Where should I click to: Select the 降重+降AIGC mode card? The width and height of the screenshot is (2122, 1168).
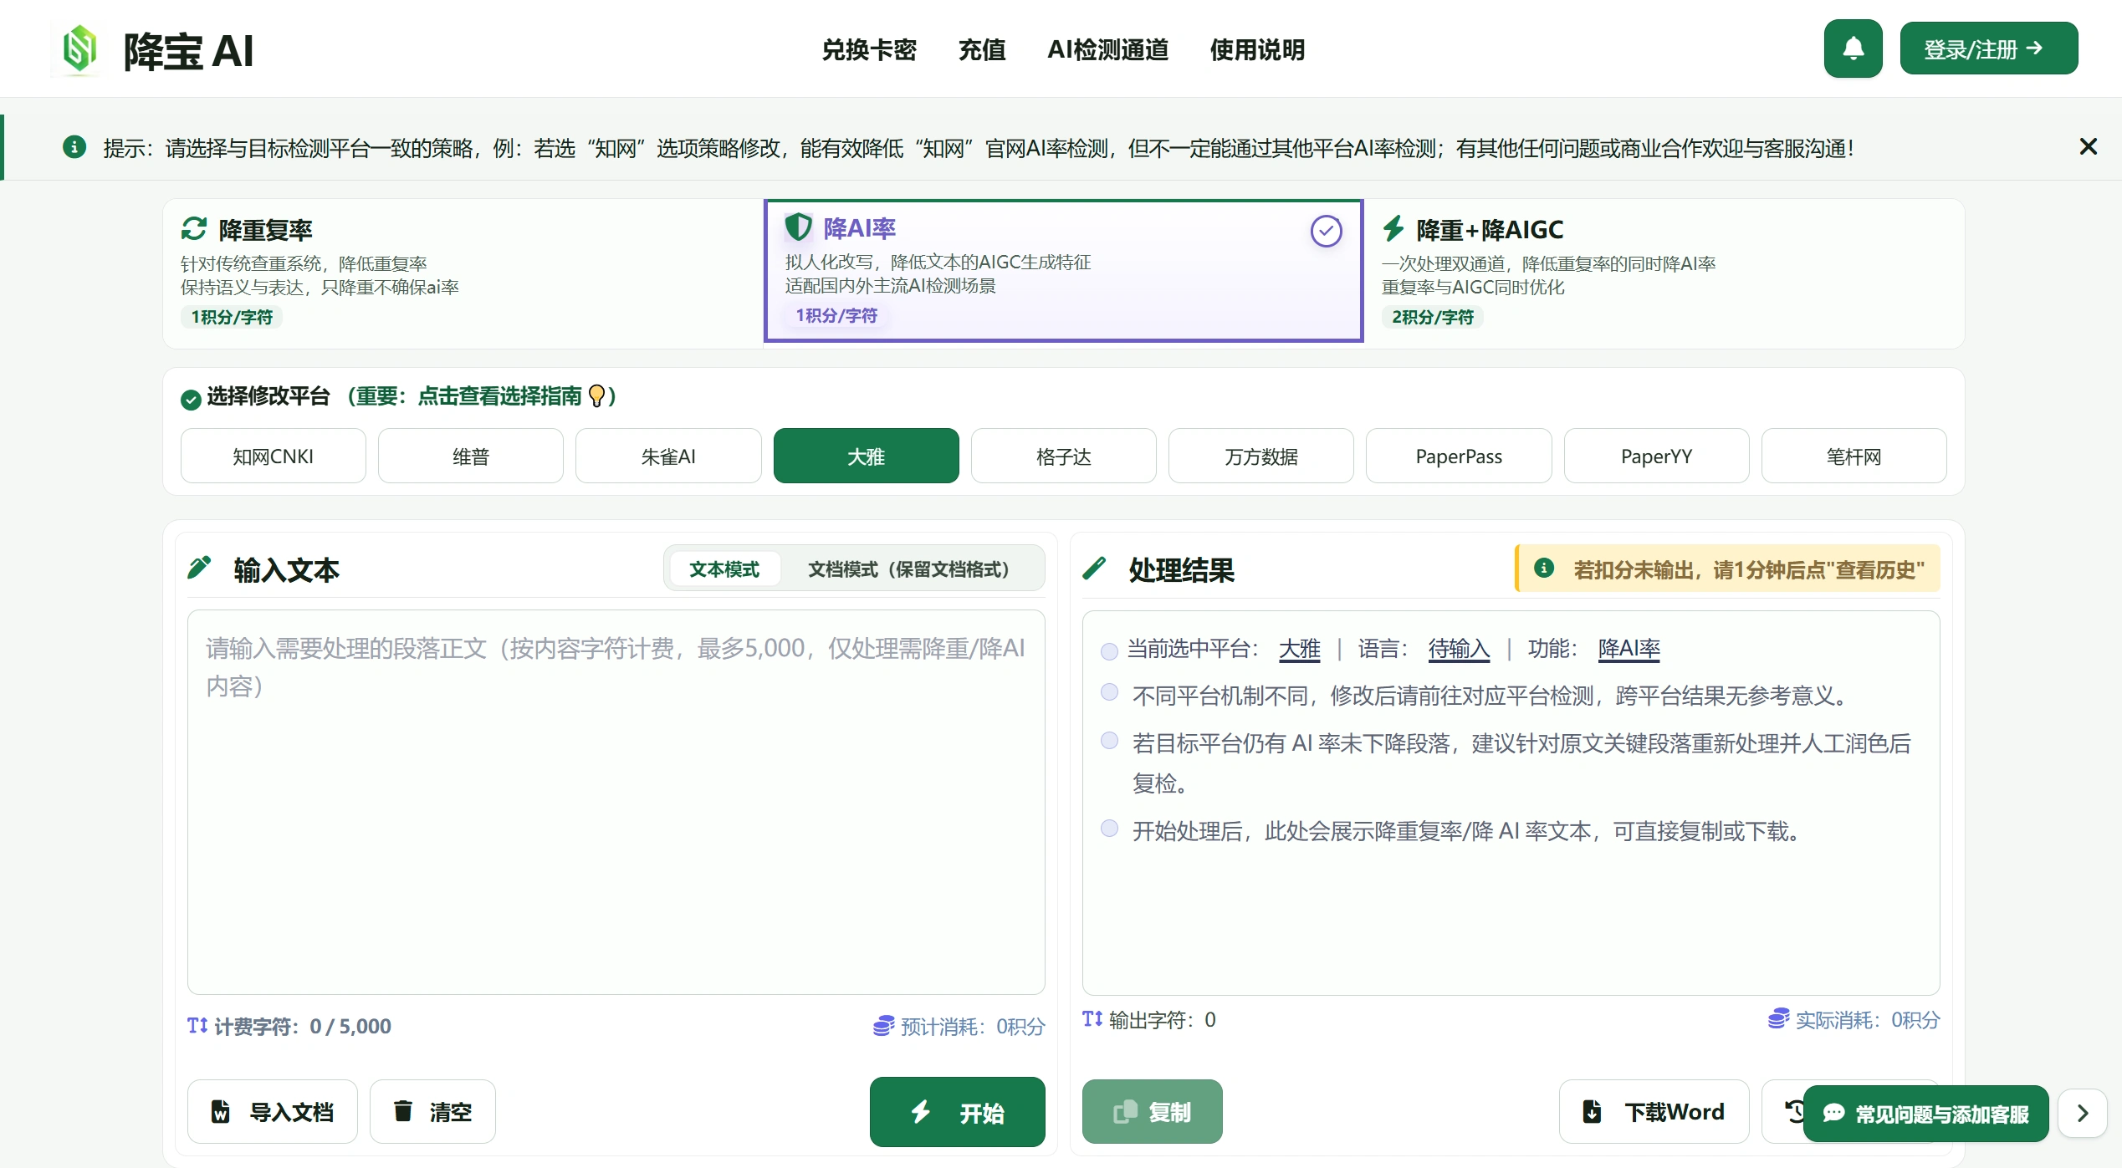pyautogui.click(x=1664, y=273)
